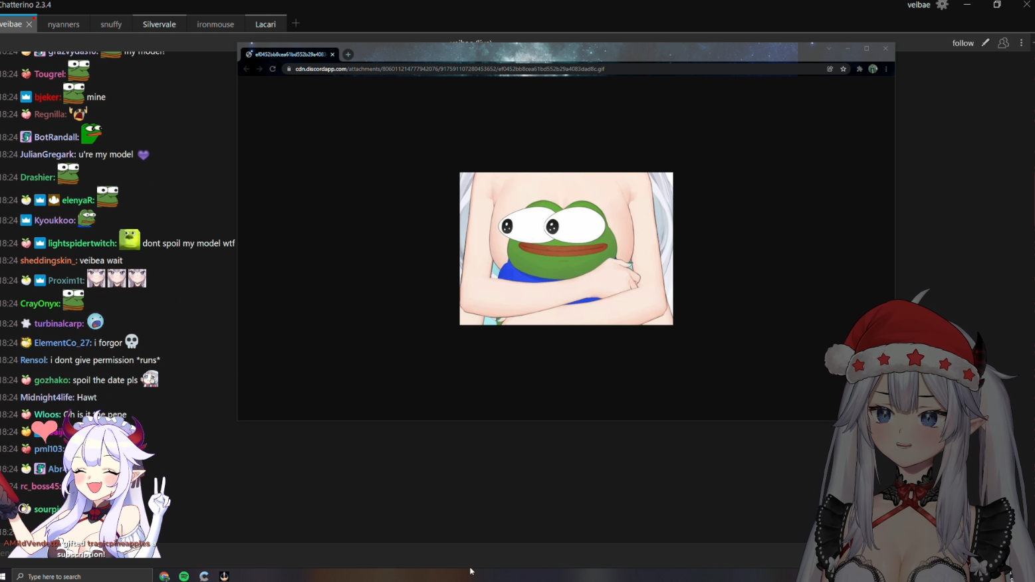The image size is (1035, 582).
Task: Close the browser gif tab
Action: [x=332, y=54]
